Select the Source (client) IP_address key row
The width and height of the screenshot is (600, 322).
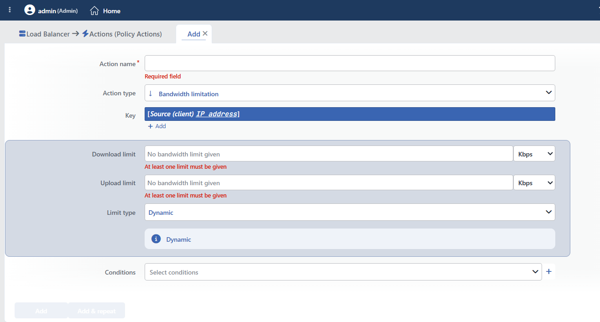pyautogui.click(x=350, y=114)
